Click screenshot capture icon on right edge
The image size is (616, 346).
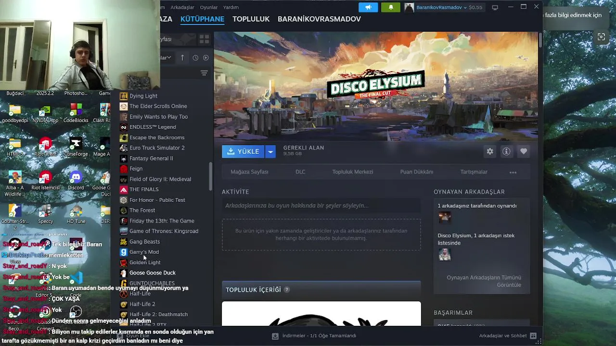point(601,37)
